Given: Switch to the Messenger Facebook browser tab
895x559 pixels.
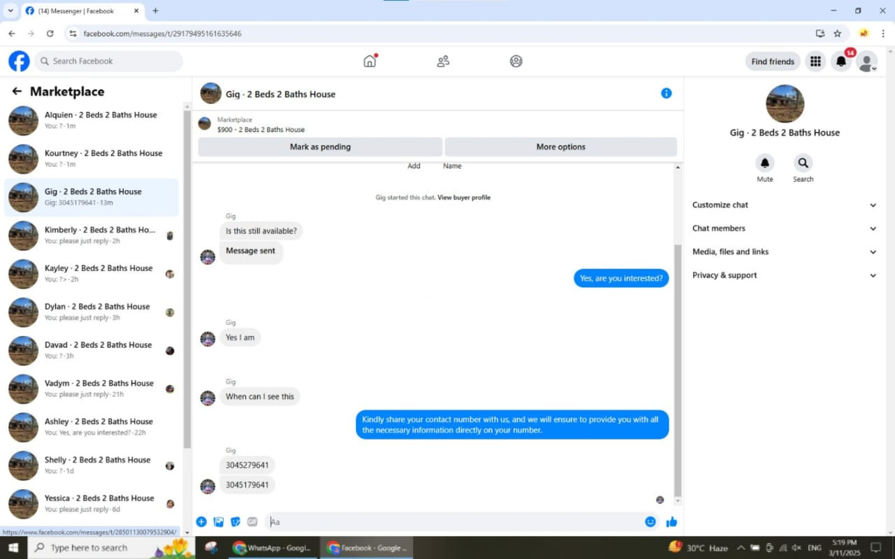Looking at the screenshot, I should (82, 11).
